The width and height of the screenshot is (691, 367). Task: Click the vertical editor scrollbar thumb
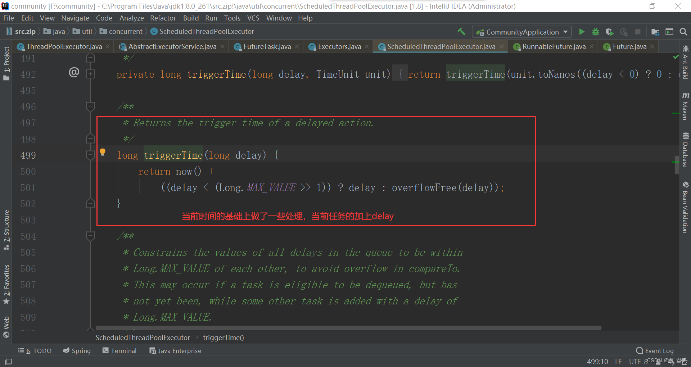677,165
